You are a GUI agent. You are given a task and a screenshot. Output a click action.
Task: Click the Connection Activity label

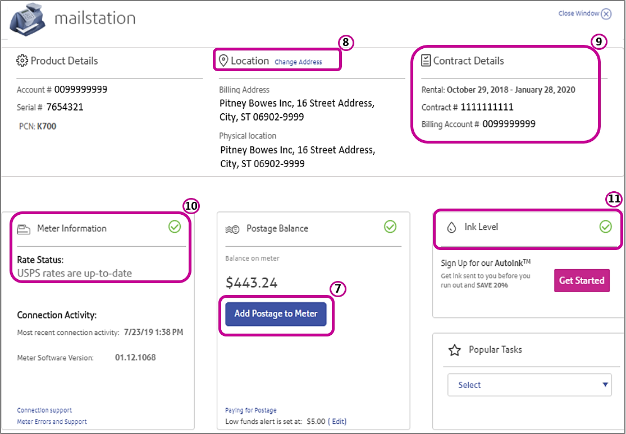(x=57, y=315)
